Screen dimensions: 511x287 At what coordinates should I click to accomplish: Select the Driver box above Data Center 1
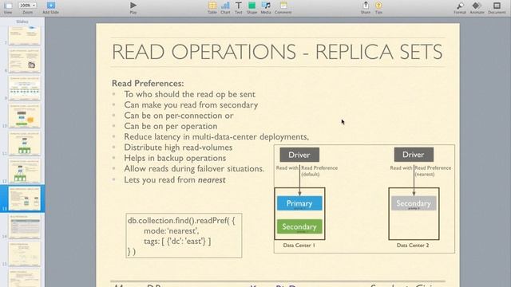coord(299,155)
